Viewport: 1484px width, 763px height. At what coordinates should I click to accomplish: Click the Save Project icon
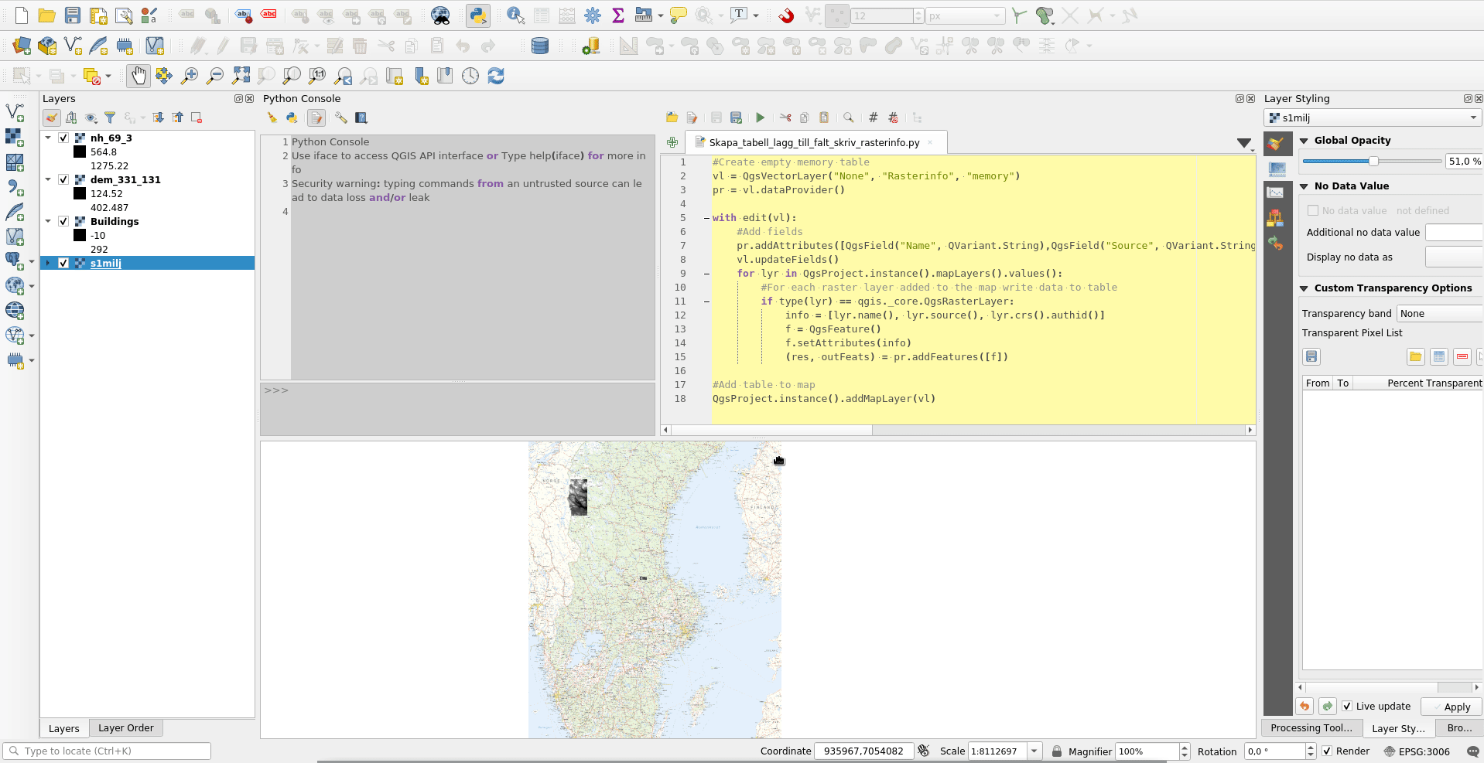(73, 15)
